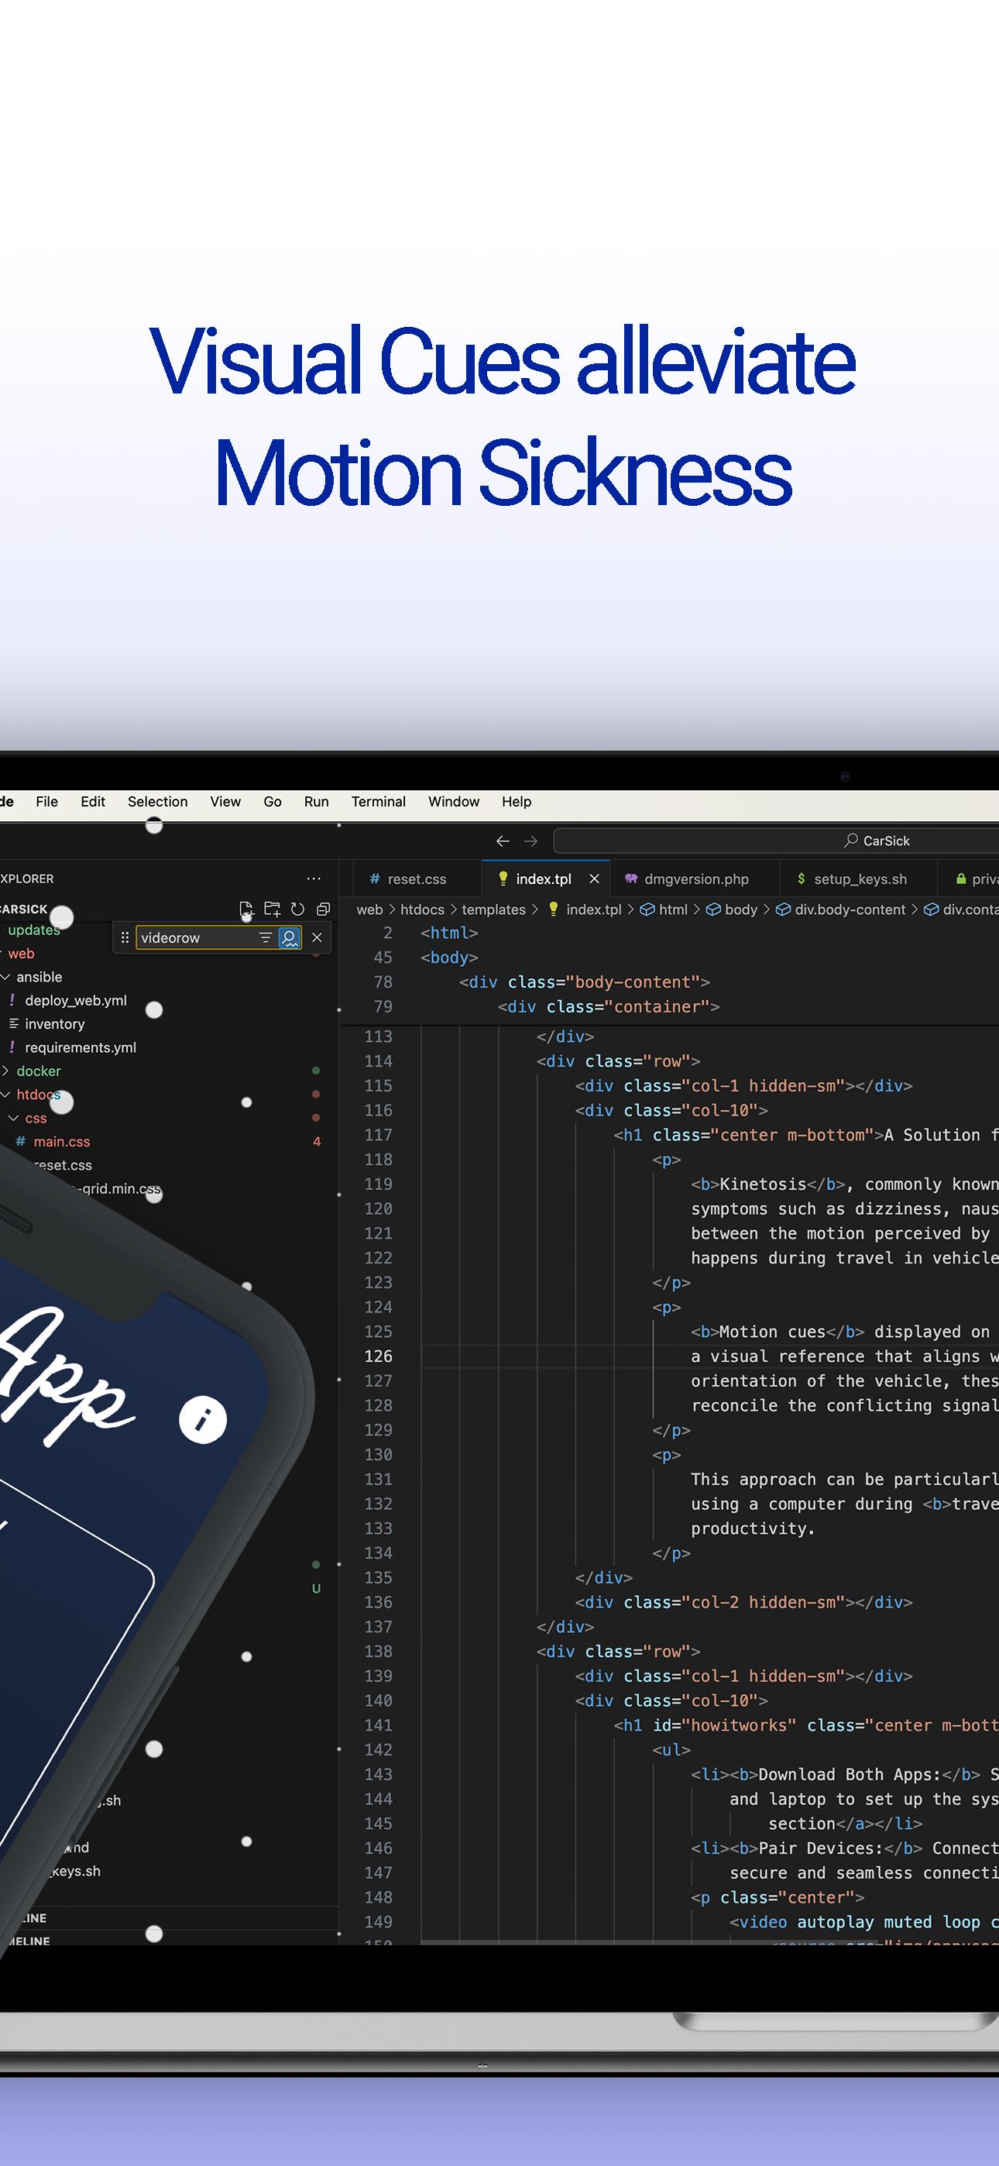This screenshot has height=2166, width=999.
Task: Click the PHP elephant icon on dmgversion.php tab
Action: [x=630, y=878]
